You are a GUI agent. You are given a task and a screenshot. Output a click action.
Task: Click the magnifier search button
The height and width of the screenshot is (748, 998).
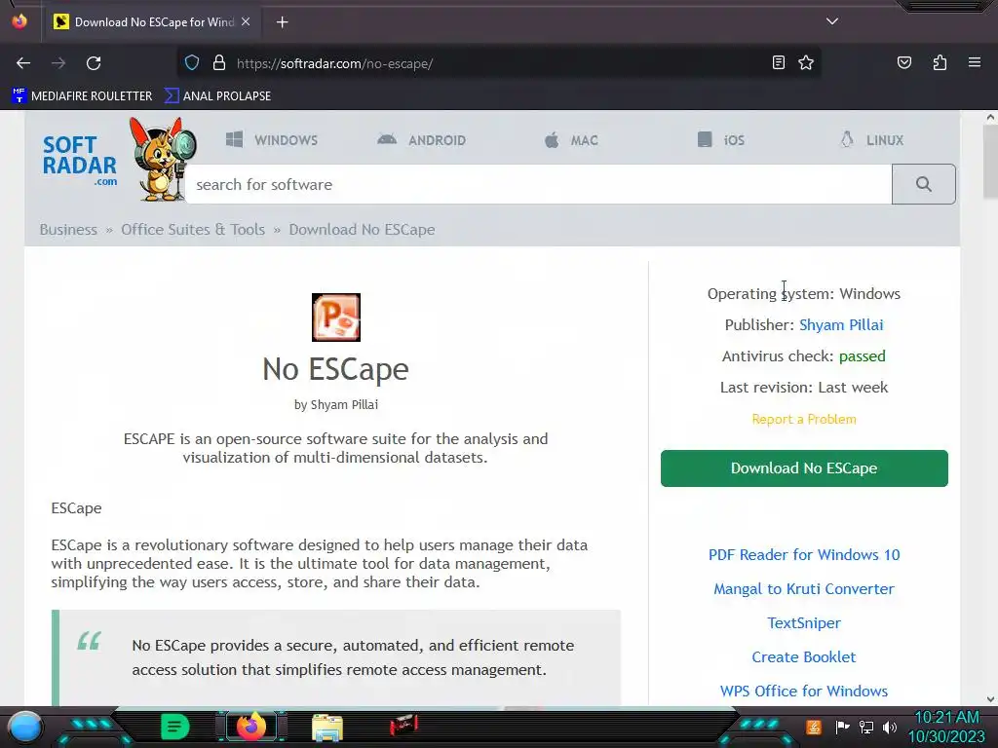coord(924,184)
